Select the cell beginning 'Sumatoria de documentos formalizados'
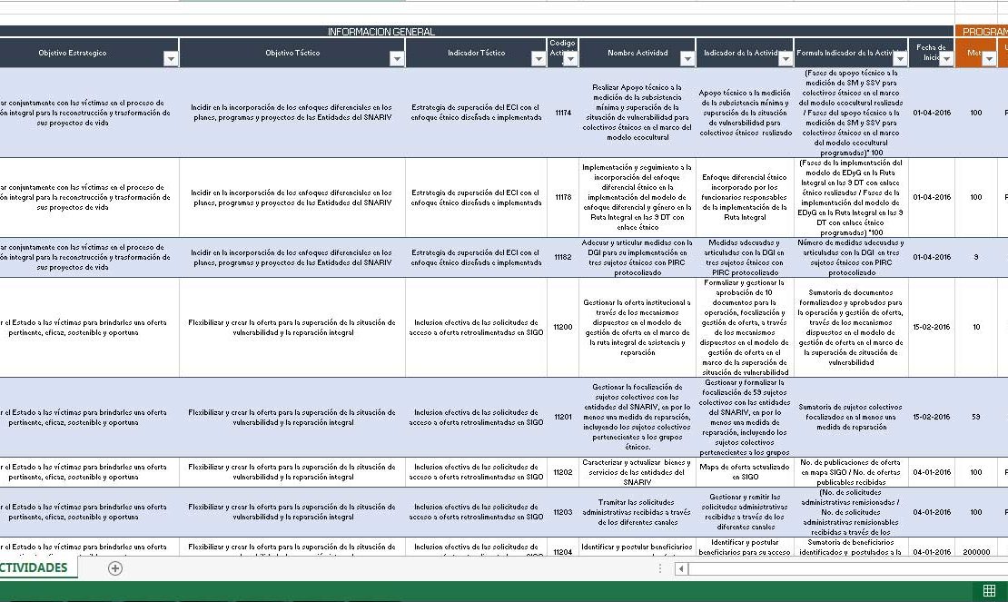The image size is (1008, 602). click(x=851, y=327)
